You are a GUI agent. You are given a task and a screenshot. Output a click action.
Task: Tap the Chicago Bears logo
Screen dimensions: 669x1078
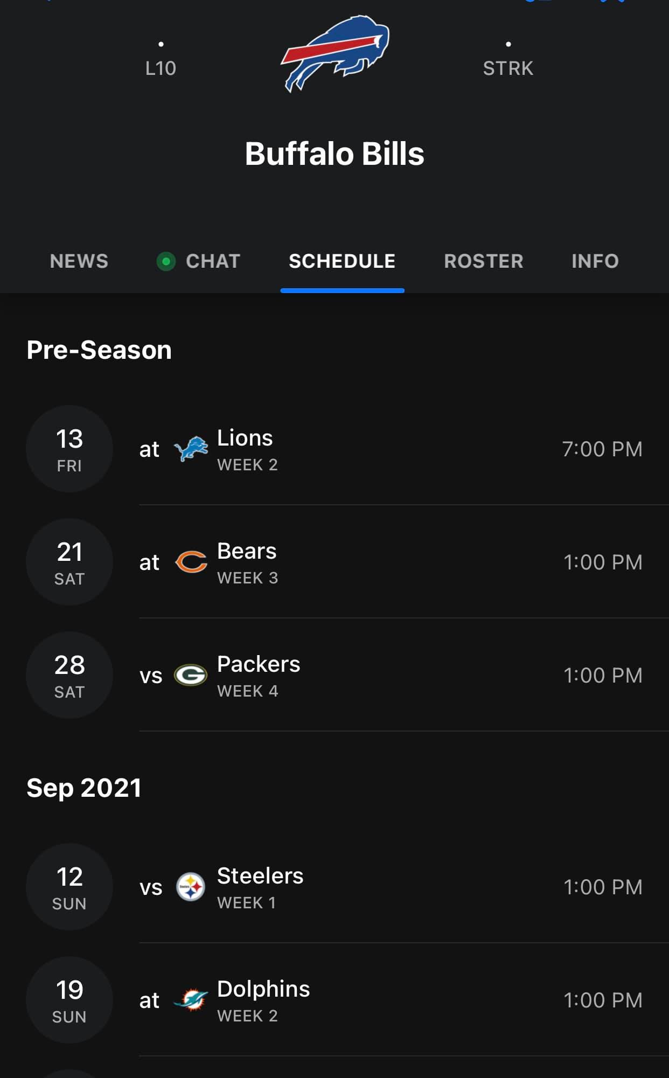pyautogui.click(x=191, y=562)
